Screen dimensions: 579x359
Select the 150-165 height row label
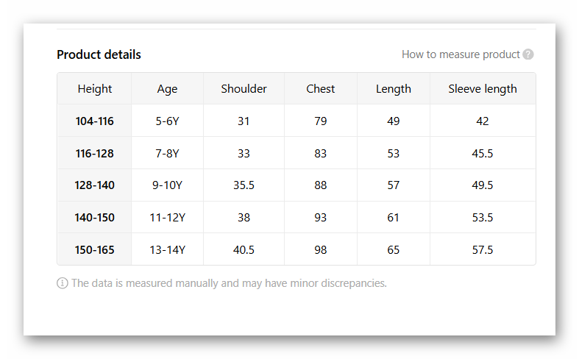pyautogui.click(x=95, y=250)
